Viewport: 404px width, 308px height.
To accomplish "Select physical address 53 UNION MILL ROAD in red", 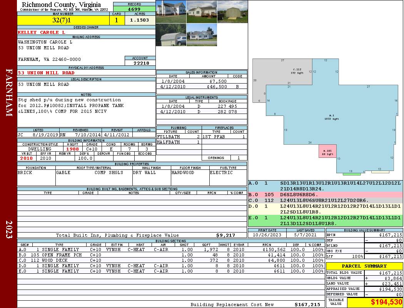I will tap(46, 73).
